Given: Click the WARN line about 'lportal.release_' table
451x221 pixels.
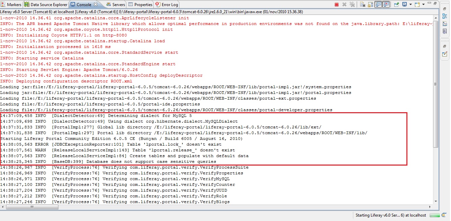Looking at the screenshot, I should (x=118, y=150).
